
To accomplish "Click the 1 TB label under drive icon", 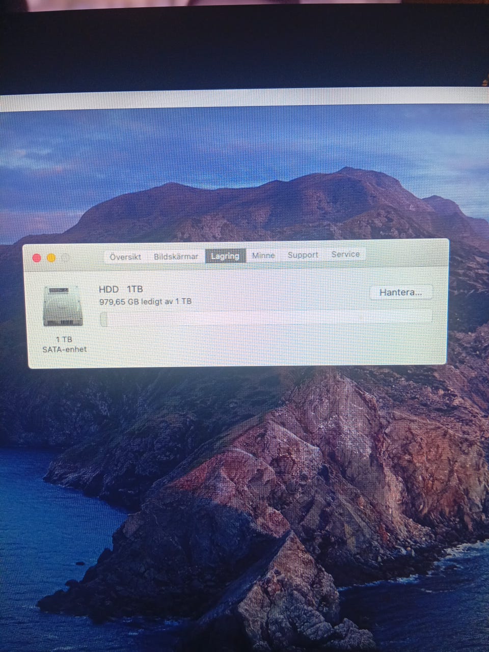I will point(64,339).
